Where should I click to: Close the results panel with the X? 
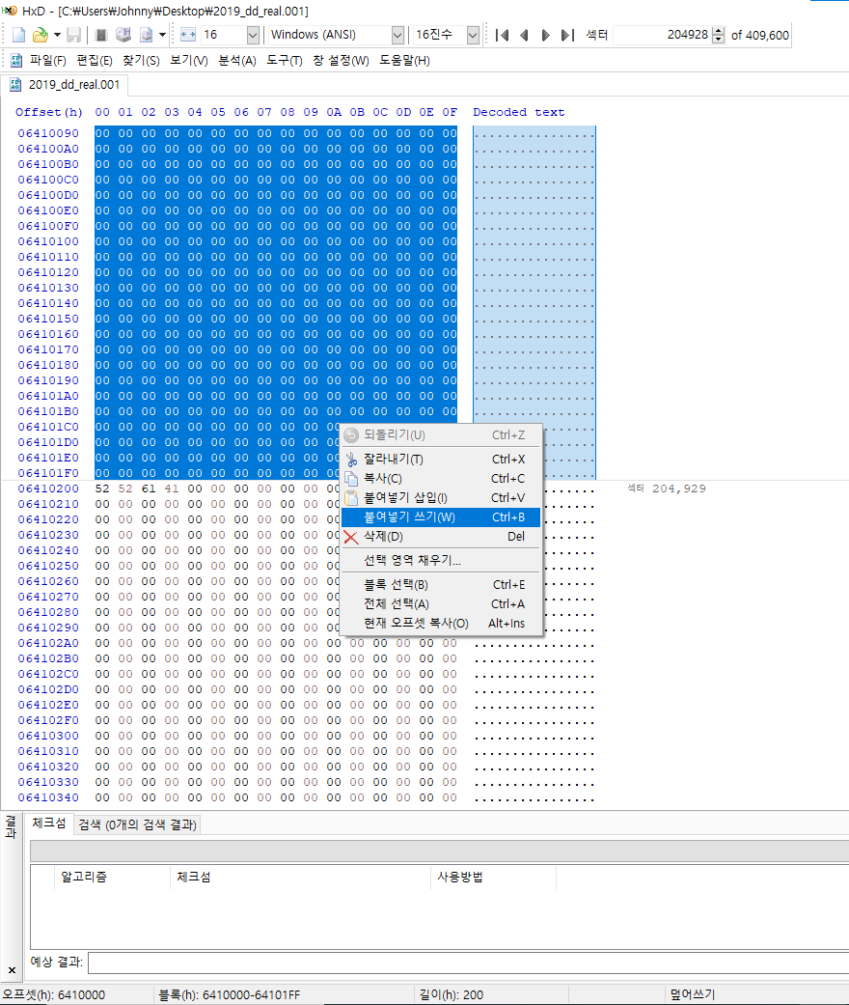pyautogui.click(x=12, y=969)
